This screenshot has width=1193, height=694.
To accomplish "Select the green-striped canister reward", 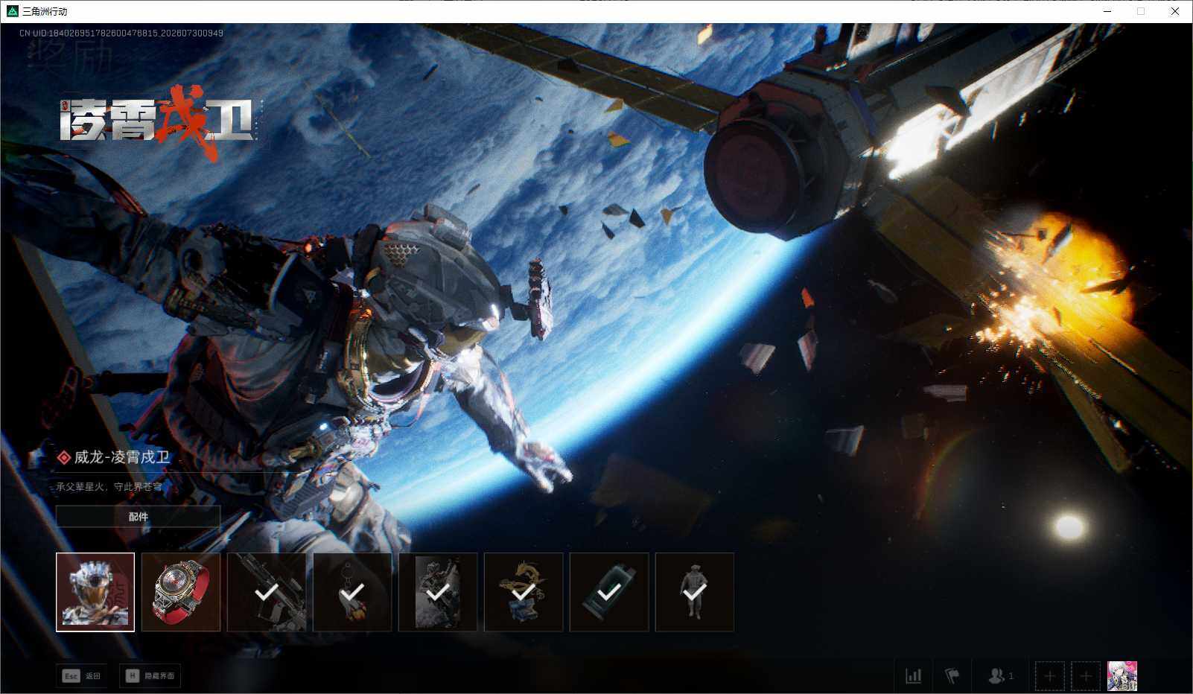I will point(609,592).
